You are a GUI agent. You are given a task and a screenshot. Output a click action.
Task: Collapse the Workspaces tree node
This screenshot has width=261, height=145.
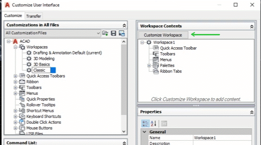15,47
